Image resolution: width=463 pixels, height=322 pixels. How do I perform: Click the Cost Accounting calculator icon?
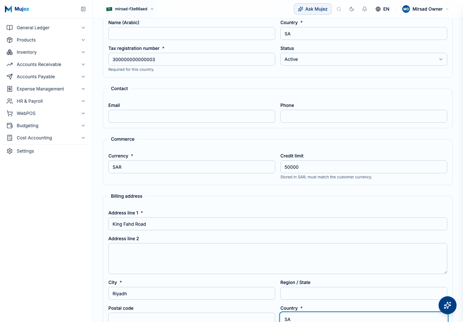[x=10, y=138]
